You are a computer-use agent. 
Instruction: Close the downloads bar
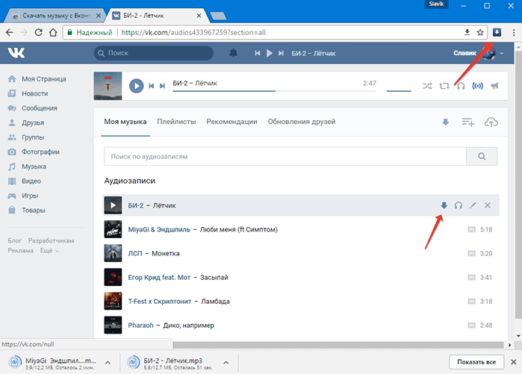coord(514,362)
